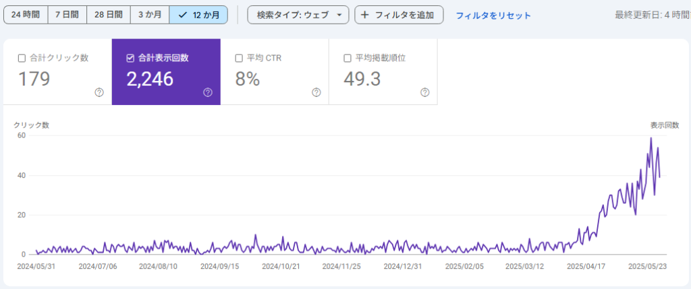691x289 pixels.
Task: Click the 20 y-axis label
Action: click(x=22, y=215)
